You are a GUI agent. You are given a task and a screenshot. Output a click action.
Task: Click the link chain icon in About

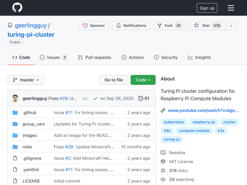coord(163,111)
